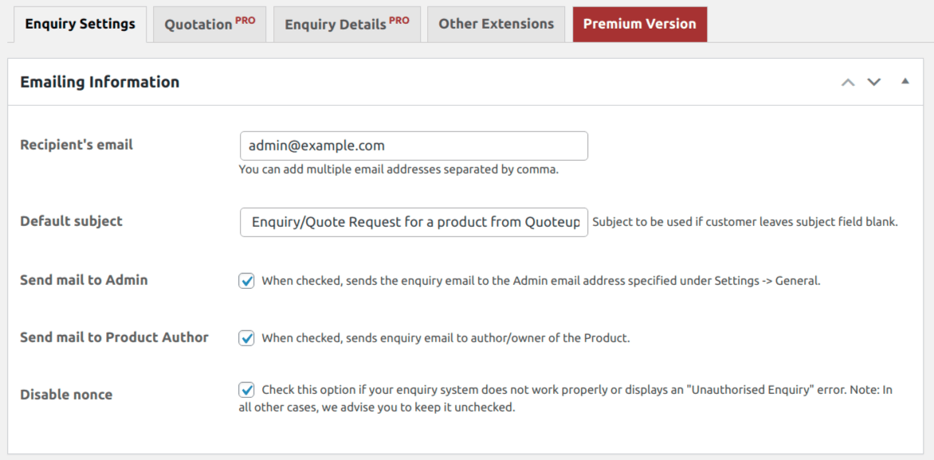This screenshot has height=460, width=934.
Task: Open the Quotation PRO tab
Action: (x=210, y=24)
